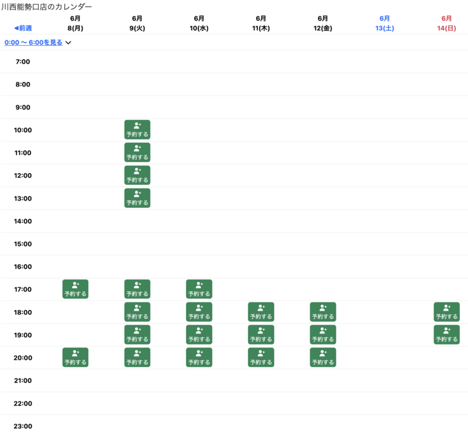This screenshot has width=468, height=437.
Task: Click the 6月 8(月) column header
Action: [x=75, y=23]
